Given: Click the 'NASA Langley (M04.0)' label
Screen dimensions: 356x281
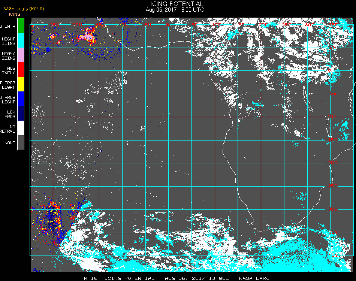Looking at the screenshot, I should point(24,9).
